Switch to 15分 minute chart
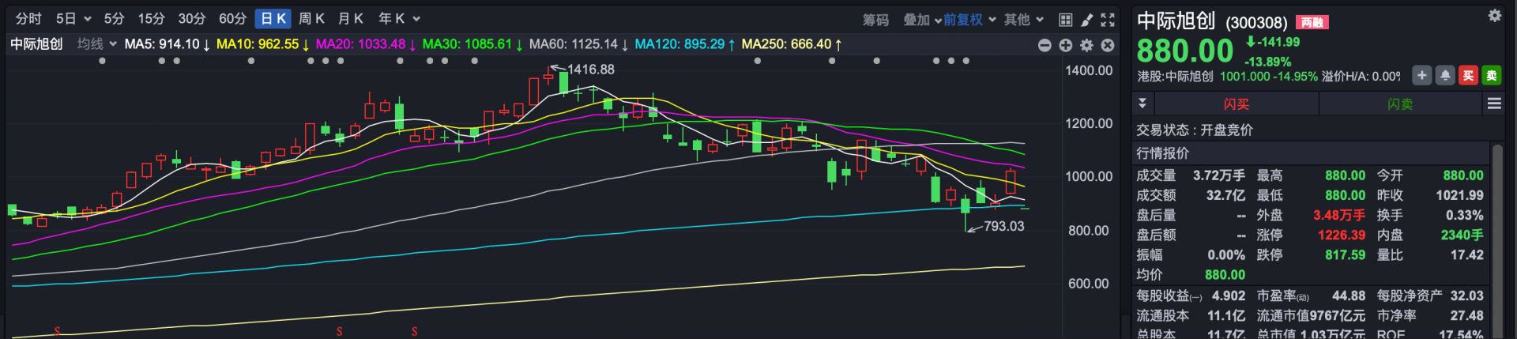1517x339 pixels. [151, 19]
